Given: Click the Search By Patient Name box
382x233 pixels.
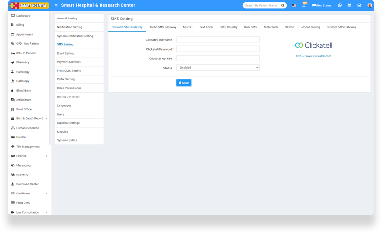Looking at the screenshot, I should click(x=262, y=5).
